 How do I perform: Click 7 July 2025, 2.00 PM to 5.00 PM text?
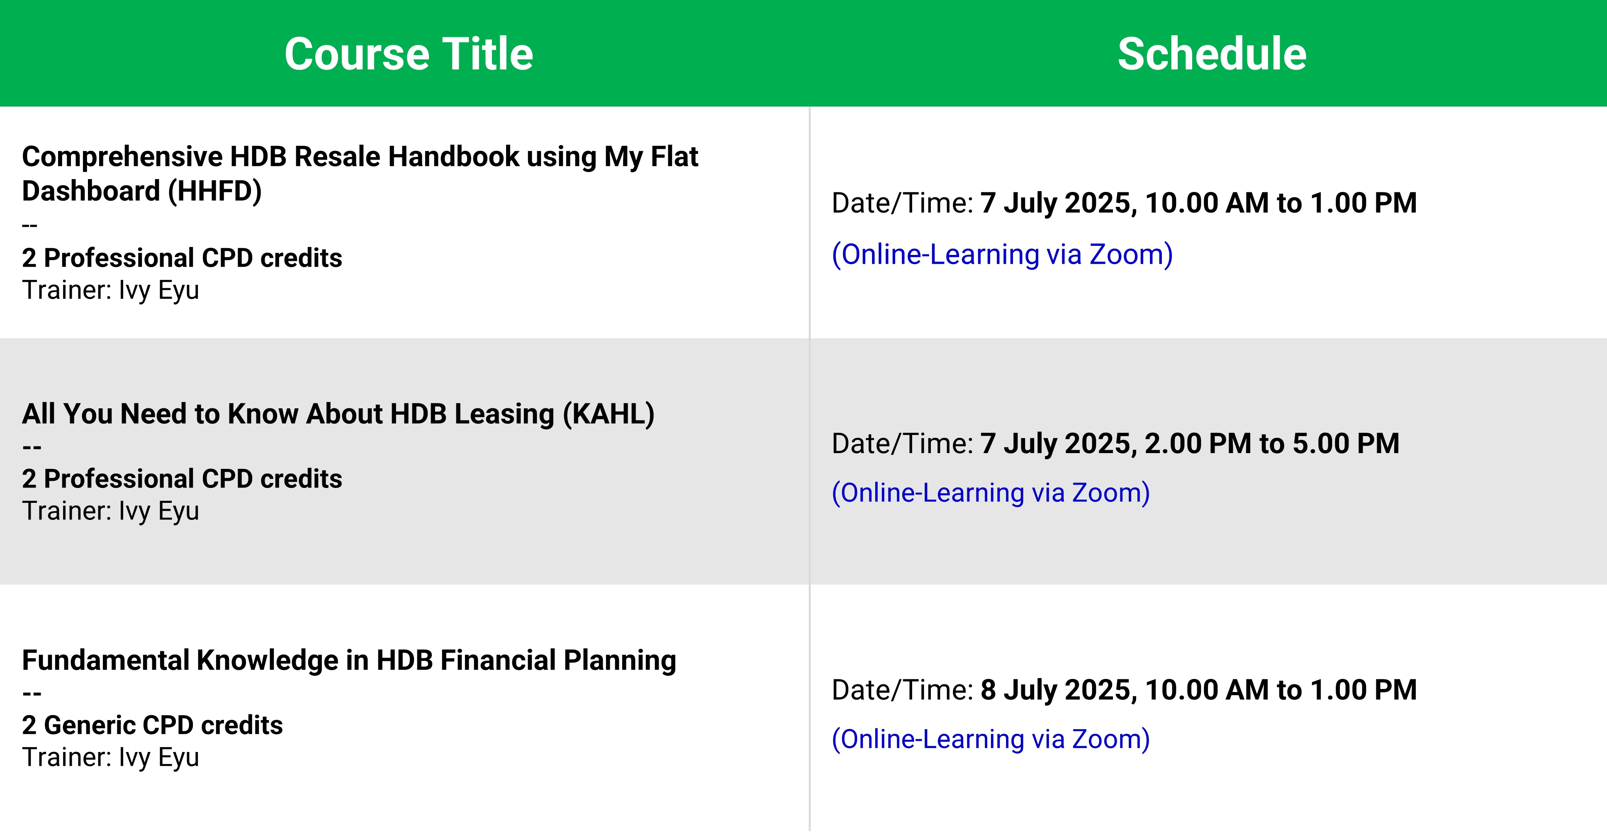pyautogui.click(x=1189, y=444)
